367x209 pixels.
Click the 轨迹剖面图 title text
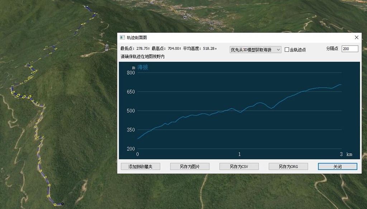[x=137, y=38]
